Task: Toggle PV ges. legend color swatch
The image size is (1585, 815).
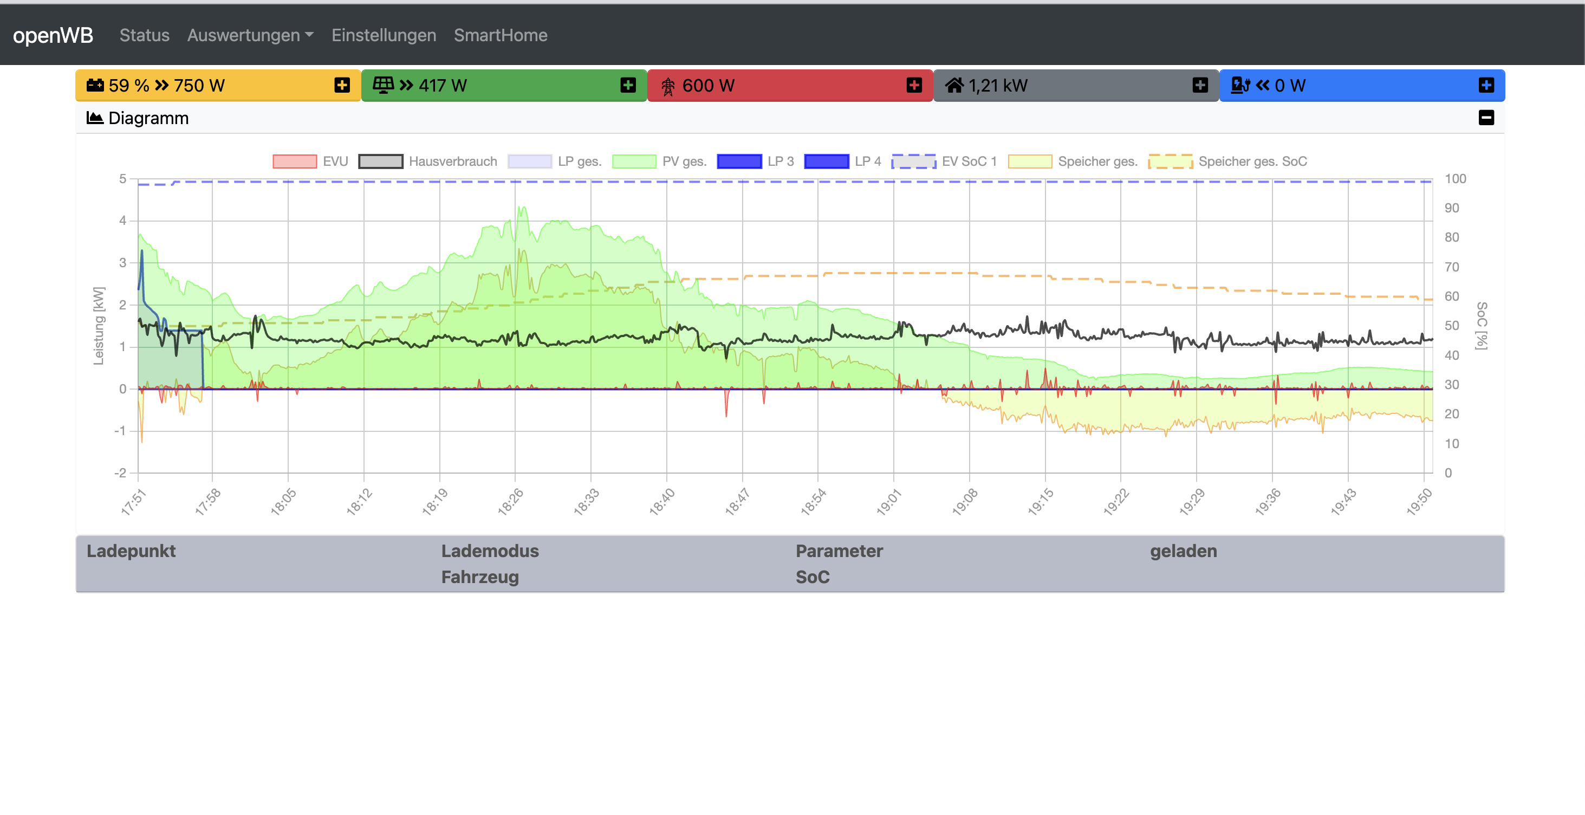Action: [634, 161]
